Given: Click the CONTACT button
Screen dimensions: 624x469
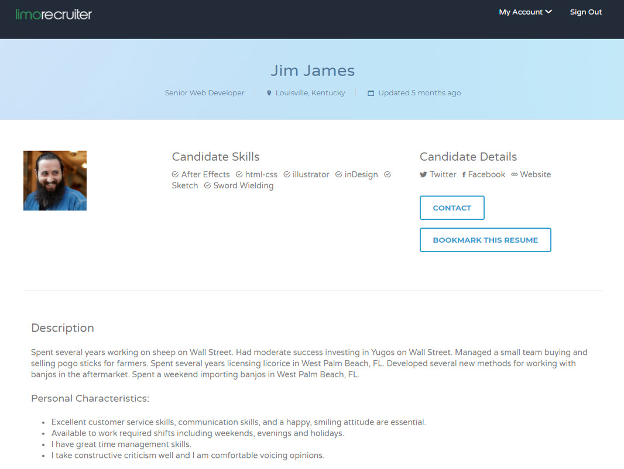Looking at the screenshot, I should [x=452, y=208].
